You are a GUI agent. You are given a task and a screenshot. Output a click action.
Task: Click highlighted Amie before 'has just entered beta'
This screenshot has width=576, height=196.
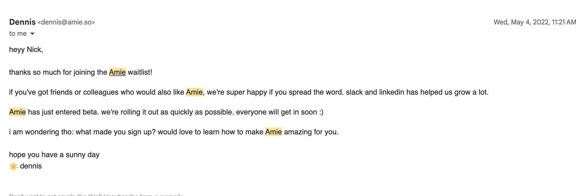point(17,112)
